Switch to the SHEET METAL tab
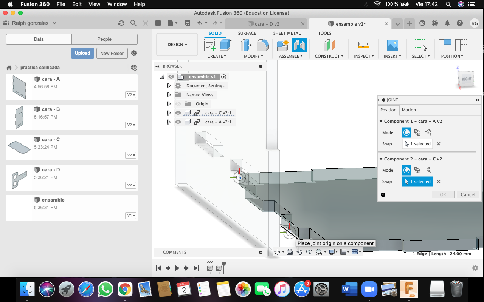The height and width of the screenshot is (302, 484). pyautogui.click(x=287, y=33)
